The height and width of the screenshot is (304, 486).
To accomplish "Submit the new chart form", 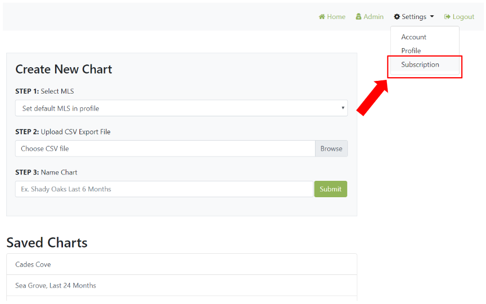I will click(x=331, y=189).
